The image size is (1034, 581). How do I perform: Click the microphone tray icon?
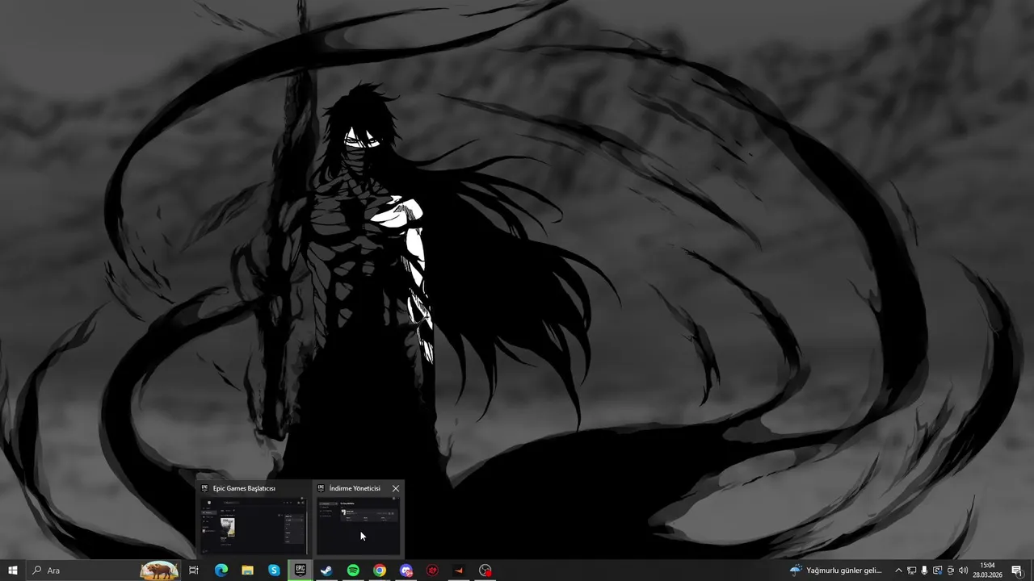tap(924, 571)
